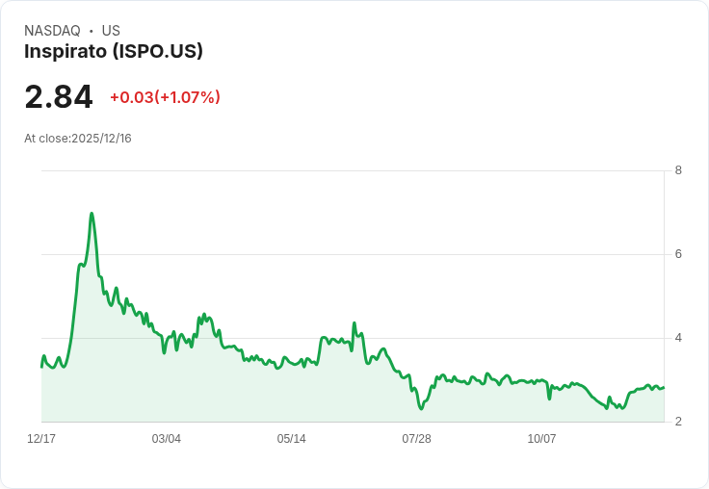Select the 12/17 date on the x-axis
This screenshot has width=709, height=489.
tap(41, 439)
